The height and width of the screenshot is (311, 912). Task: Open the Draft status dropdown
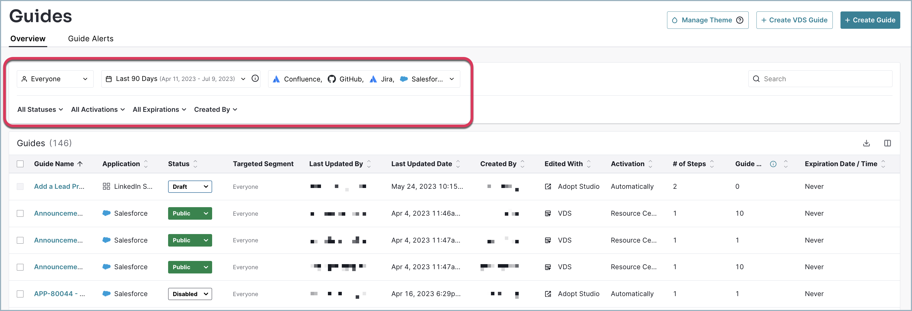pos(190,187)
